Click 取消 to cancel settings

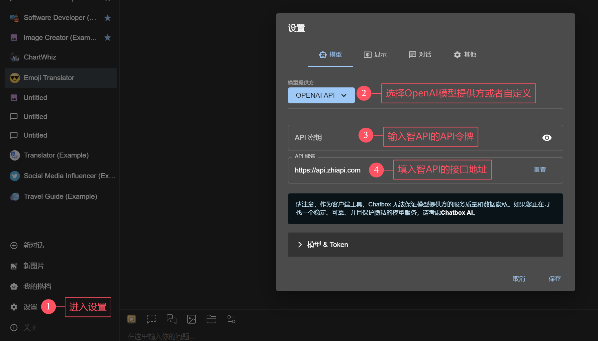click(519, 279)
